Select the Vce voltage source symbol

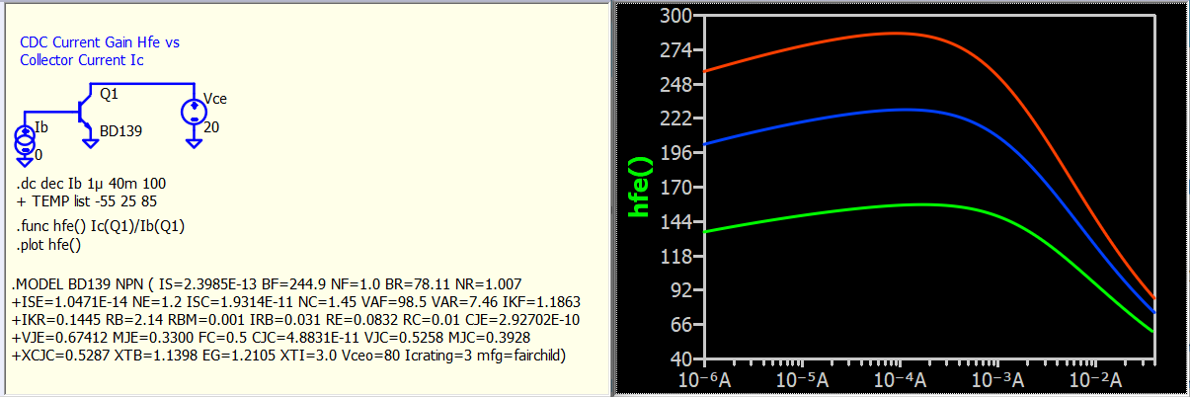click(x=193, y=112)
